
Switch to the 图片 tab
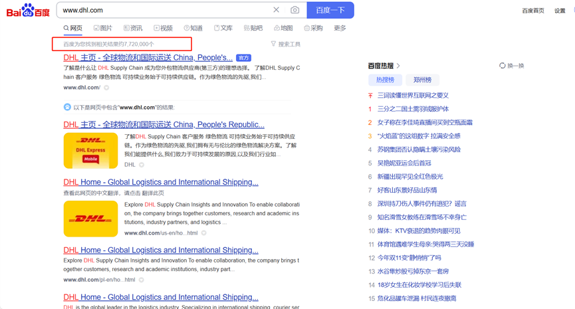pos(103,28)
